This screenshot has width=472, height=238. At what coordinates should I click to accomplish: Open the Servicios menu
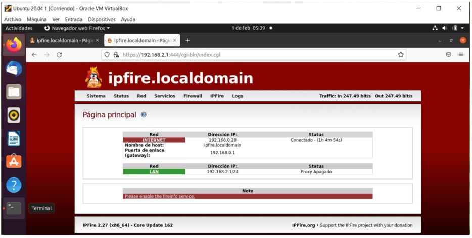165,96
